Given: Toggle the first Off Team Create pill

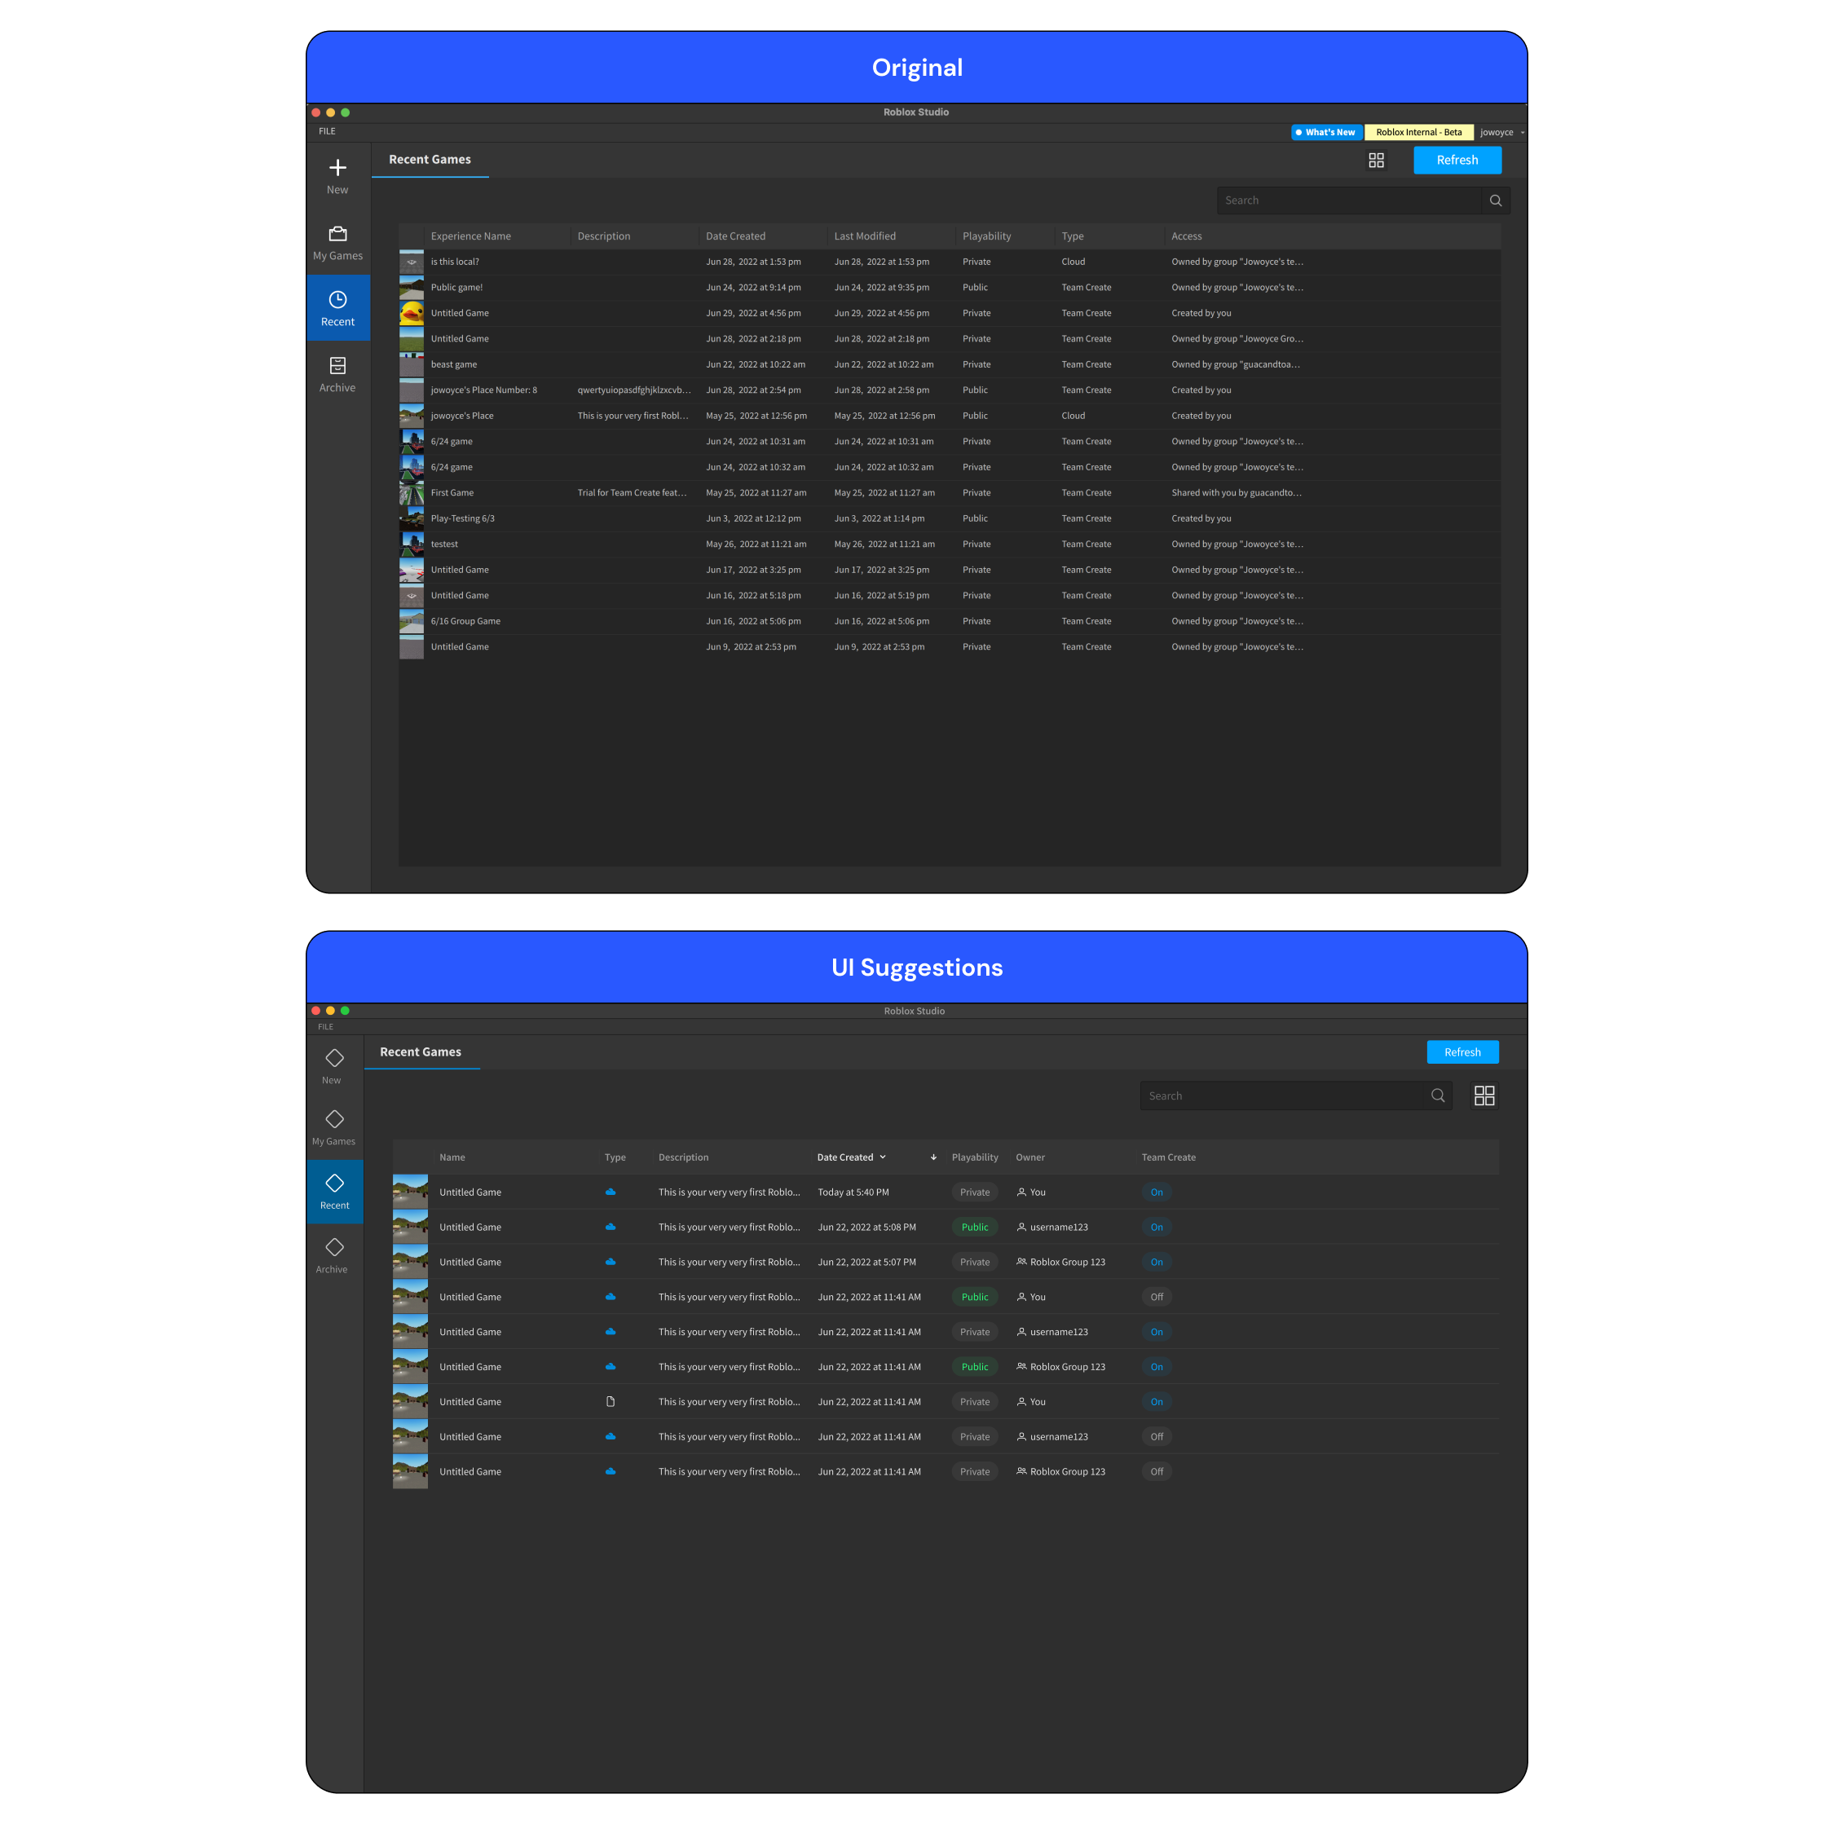Looking at the screenshot, I should click(1156, 1296).
